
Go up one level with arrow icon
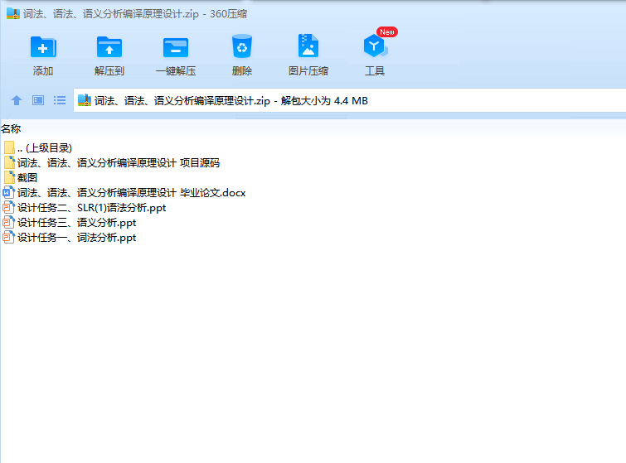[x=17, y=100]
